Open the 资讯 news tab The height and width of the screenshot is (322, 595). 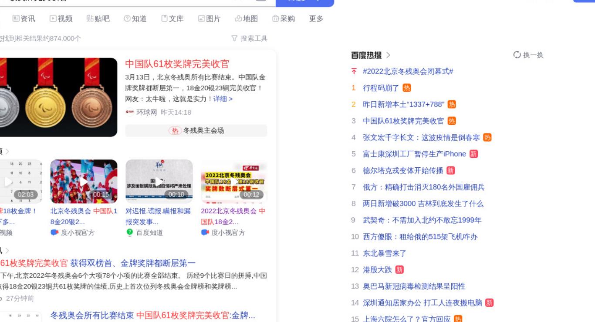[x=24, y=19]
